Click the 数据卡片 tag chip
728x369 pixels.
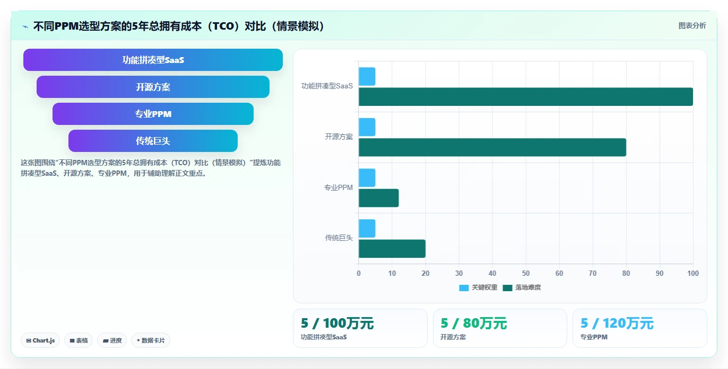pos(151,340)
